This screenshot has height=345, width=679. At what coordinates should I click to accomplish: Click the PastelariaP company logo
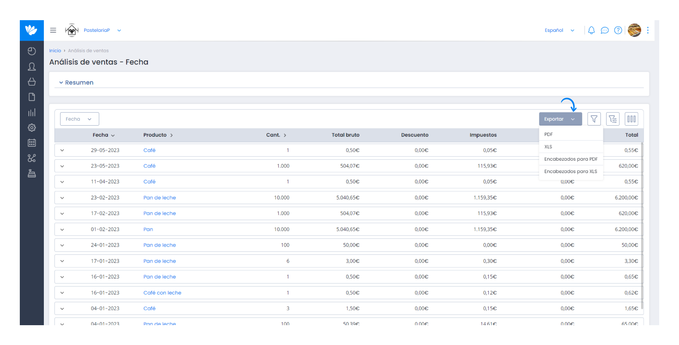pos(72,30)
